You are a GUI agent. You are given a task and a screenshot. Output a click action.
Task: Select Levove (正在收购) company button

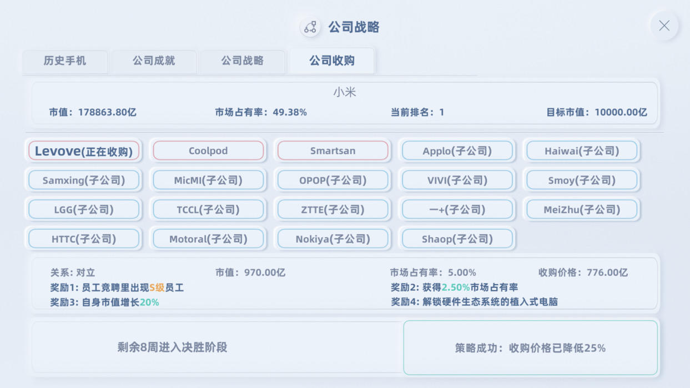[x=84, y=151]
